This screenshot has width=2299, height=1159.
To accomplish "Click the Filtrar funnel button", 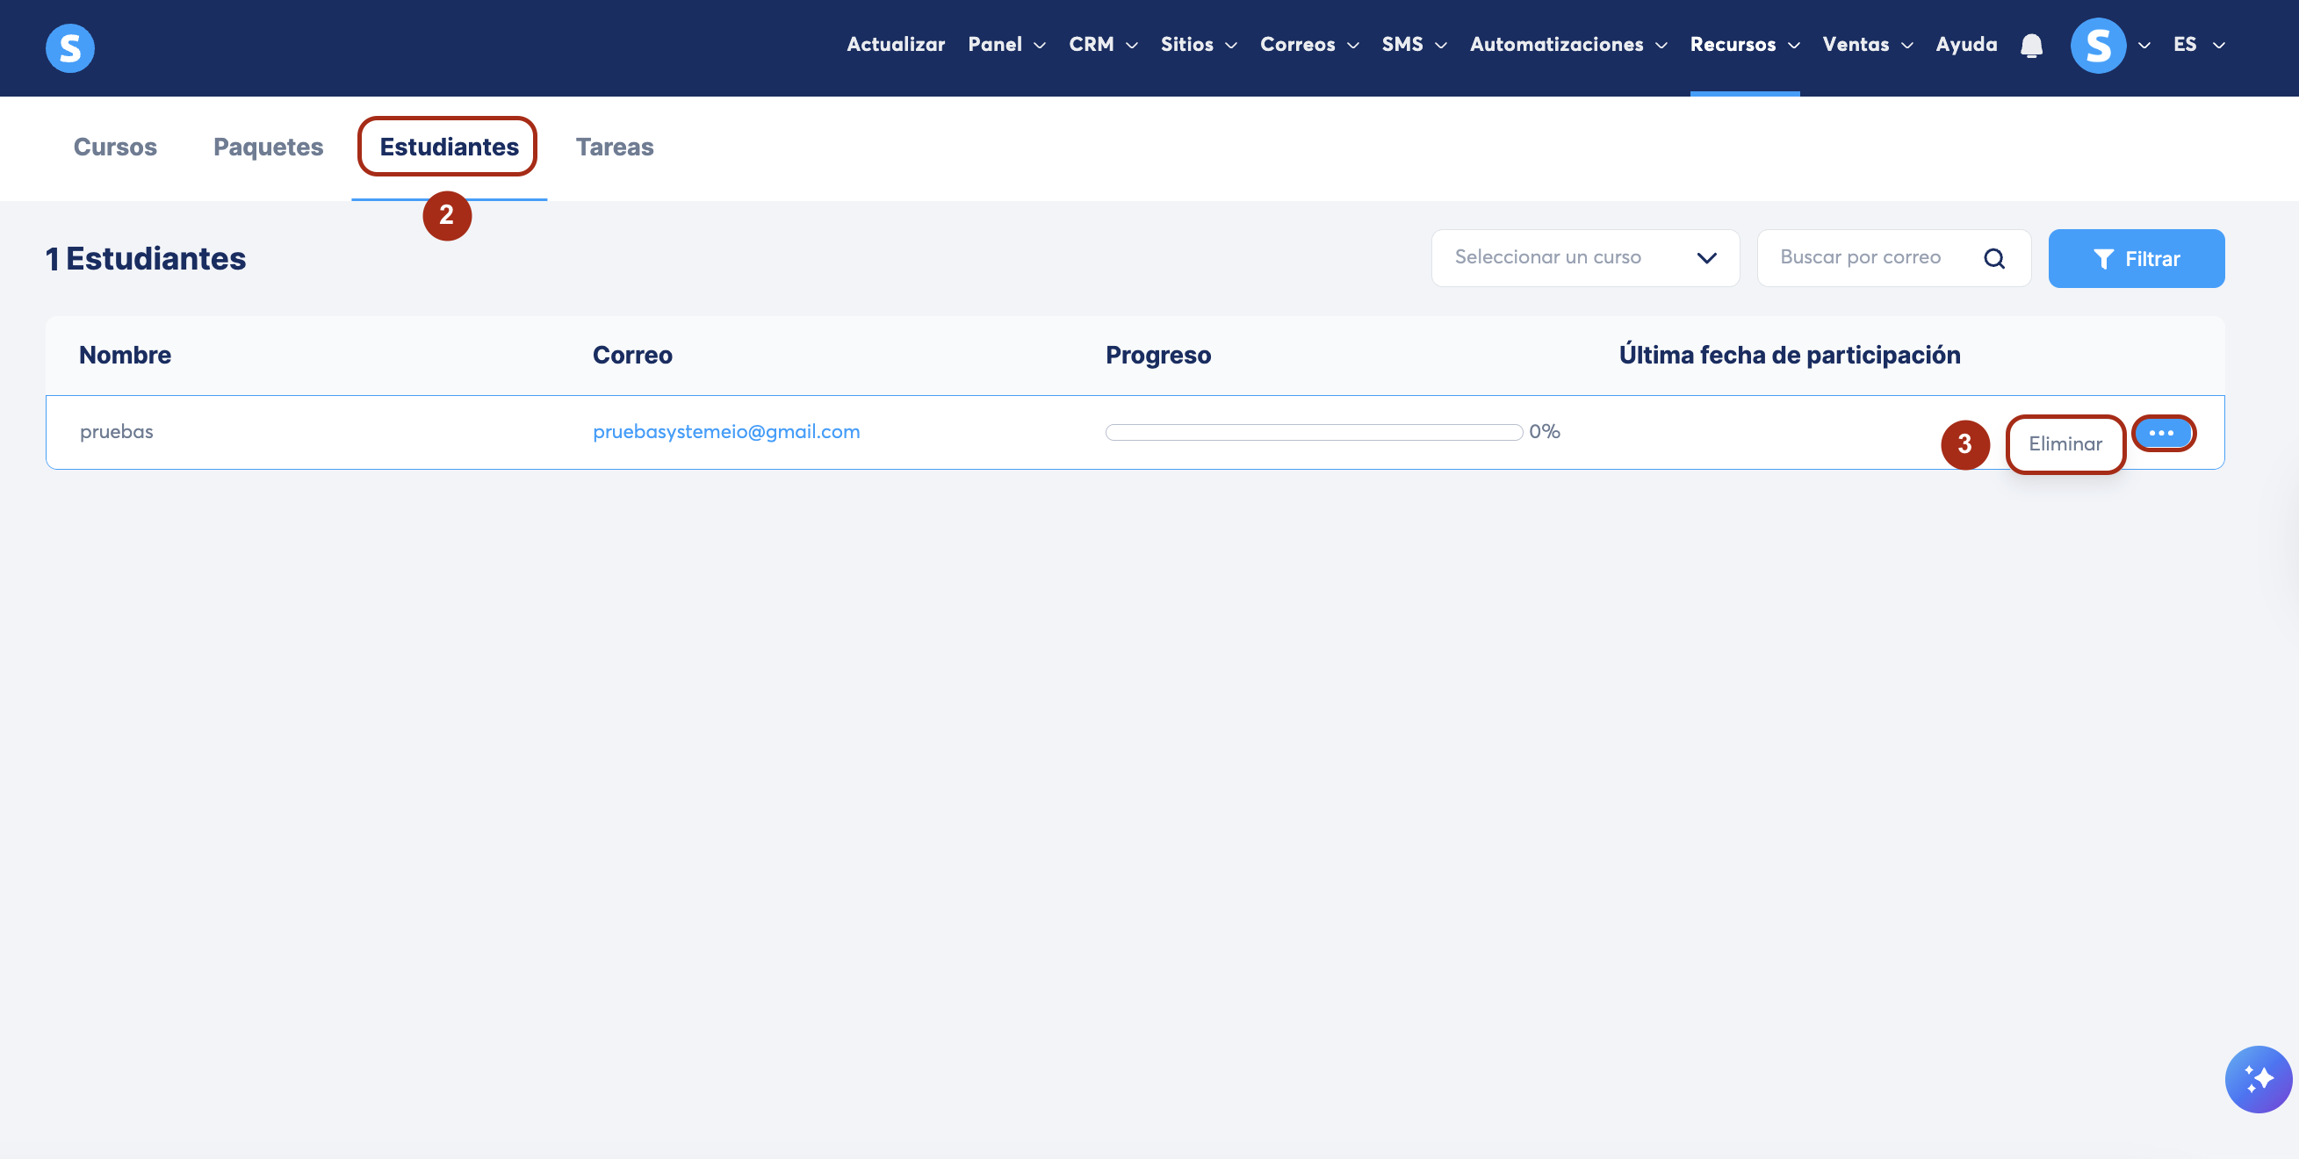I will click(2136, 259).
